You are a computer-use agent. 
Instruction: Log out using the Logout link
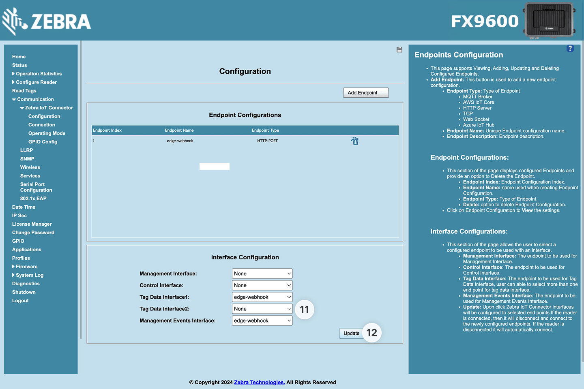20,301
